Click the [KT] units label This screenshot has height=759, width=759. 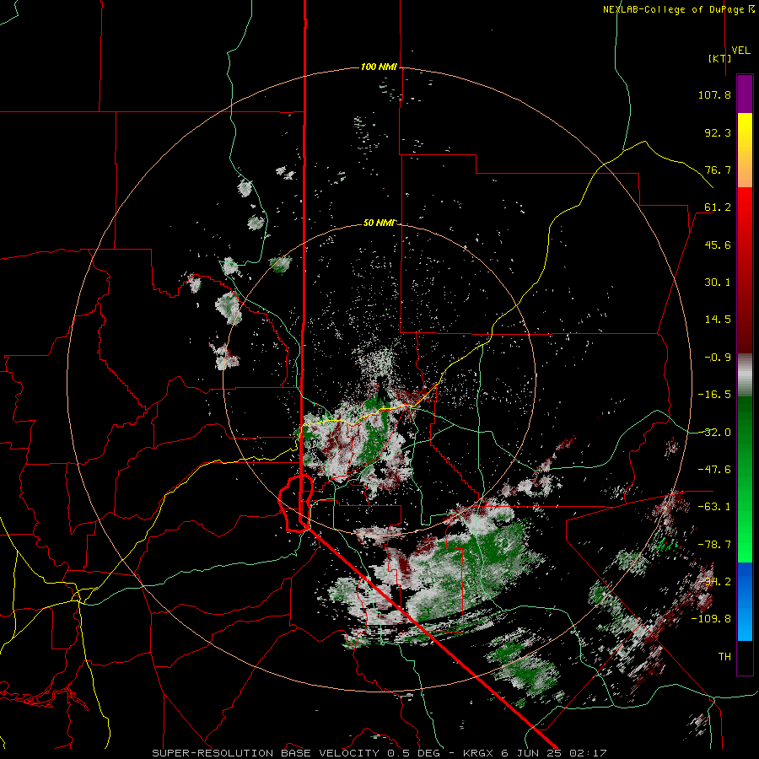point(720,58)
